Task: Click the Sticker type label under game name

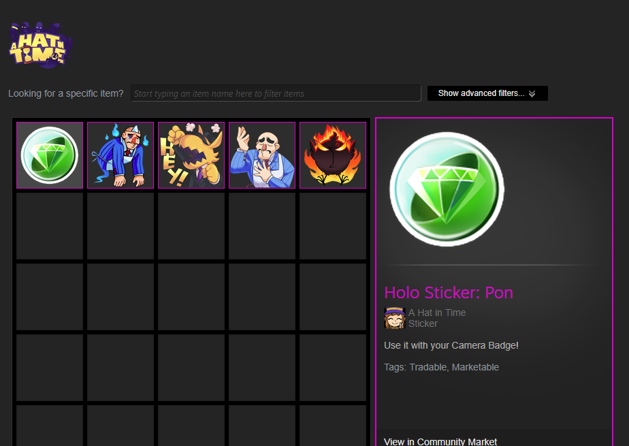Action: (423, 323)
